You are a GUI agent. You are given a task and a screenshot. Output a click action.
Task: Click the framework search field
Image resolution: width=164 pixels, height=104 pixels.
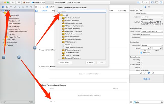82,11
